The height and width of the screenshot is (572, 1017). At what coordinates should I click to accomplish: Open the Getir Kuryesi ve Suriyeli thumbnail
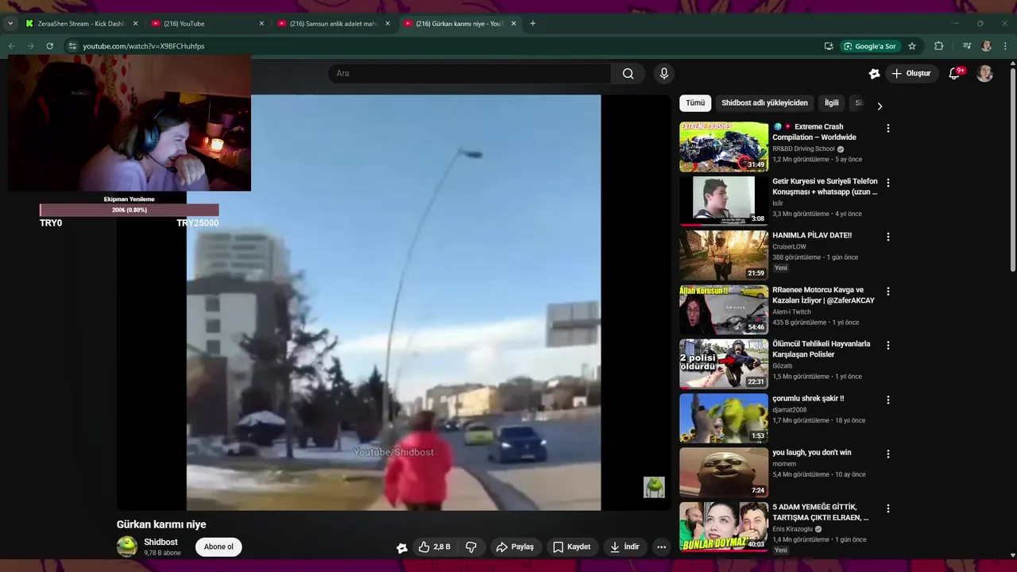(724, 201)
